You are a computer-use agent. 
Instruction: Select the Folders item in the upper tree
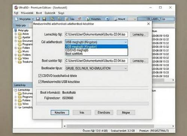point(26,55)
